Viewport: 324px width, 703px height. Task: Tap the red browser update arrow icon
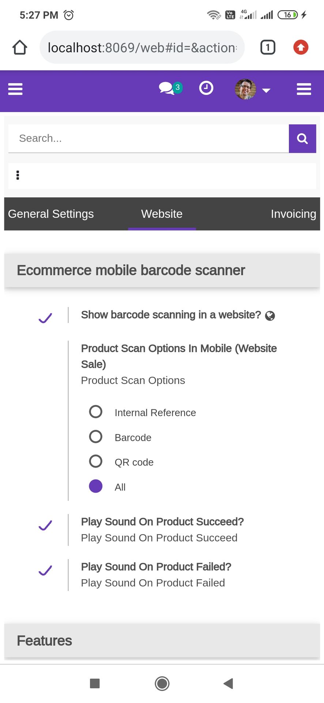(301, 47)
